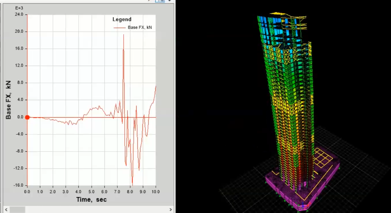This screenshot has width=391, height=213.
Task: Click the 'Base FX, kN' legend entry
Action: pos(133,27)
